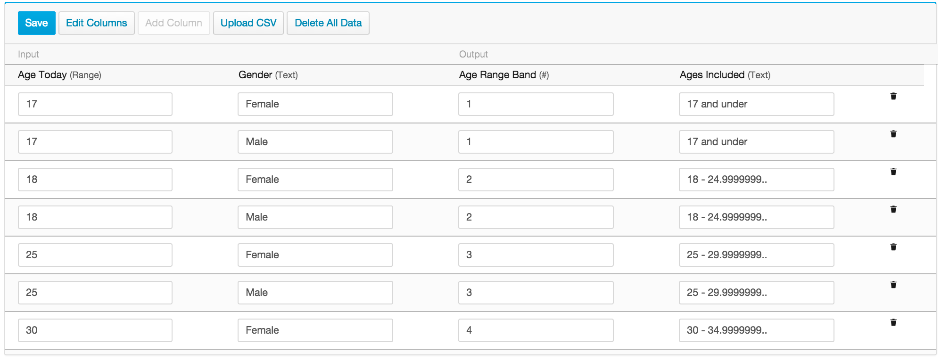The width and height of the screenshot is (941, 361).
Task: Edit Ages Included field in 25 Female row
Action: pos(757,255)
